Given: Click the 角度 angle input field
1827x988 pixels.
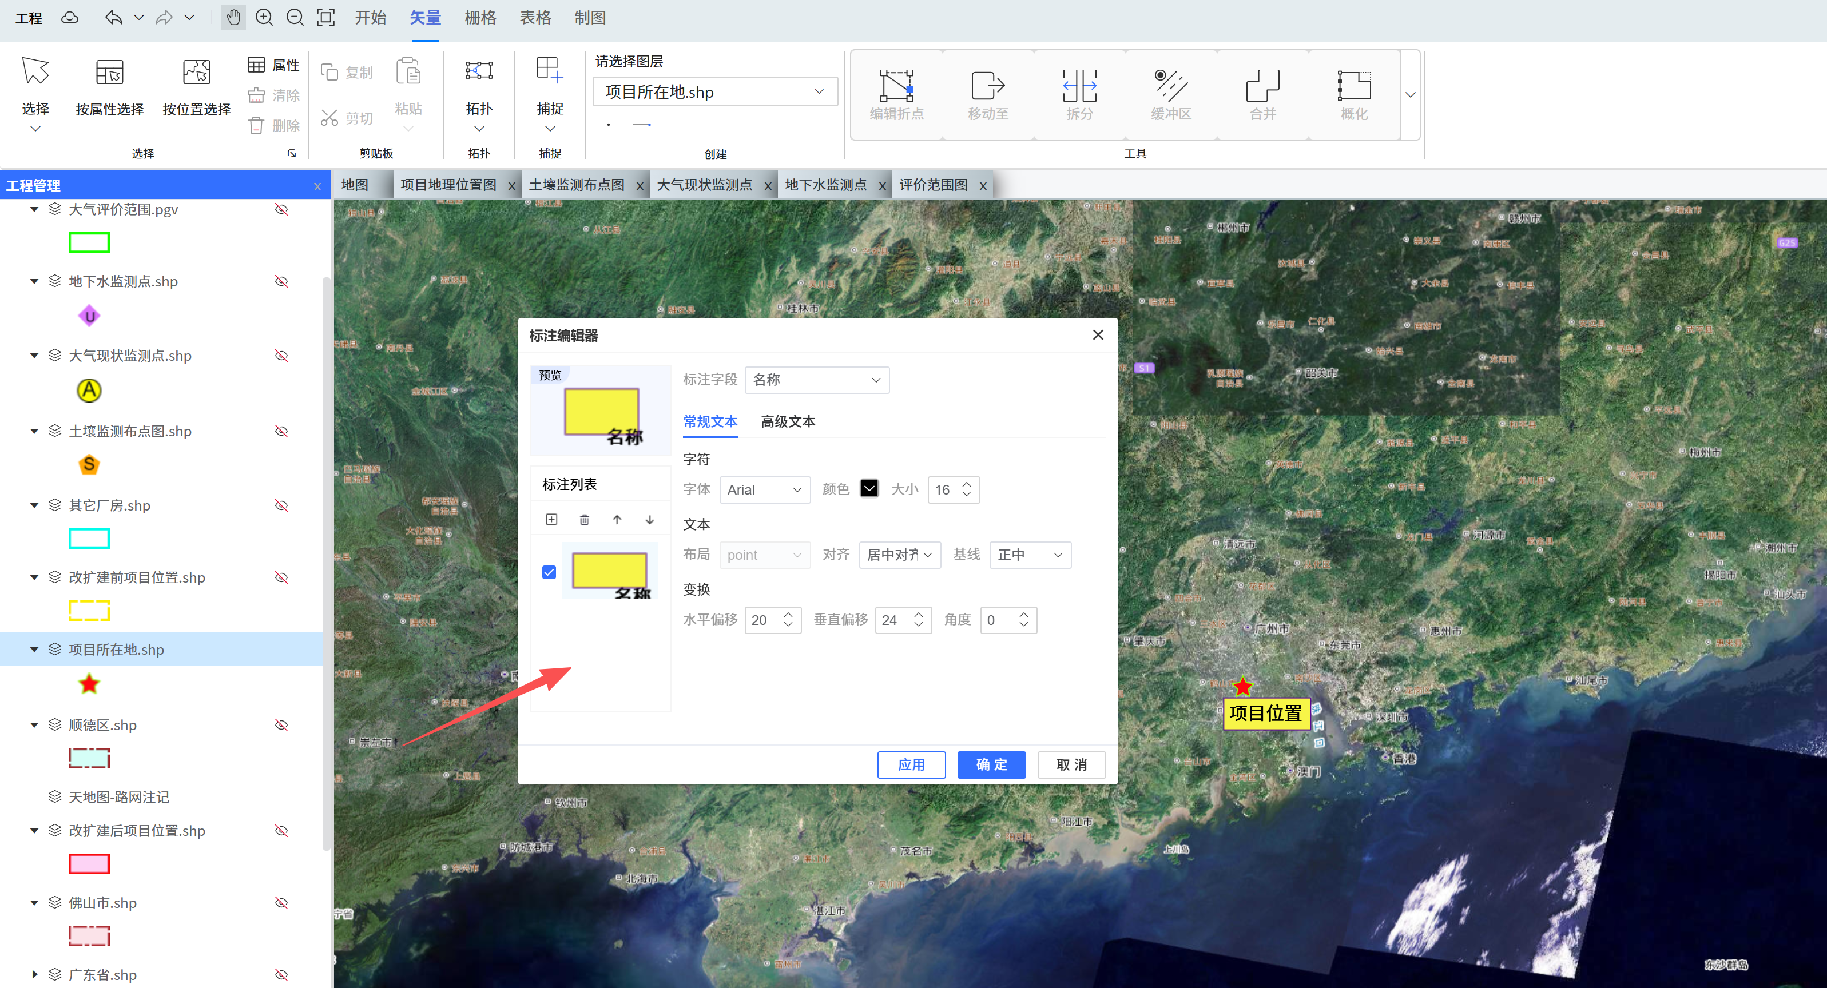Looking at the screenshot, I should click(x=1008, y=620).
